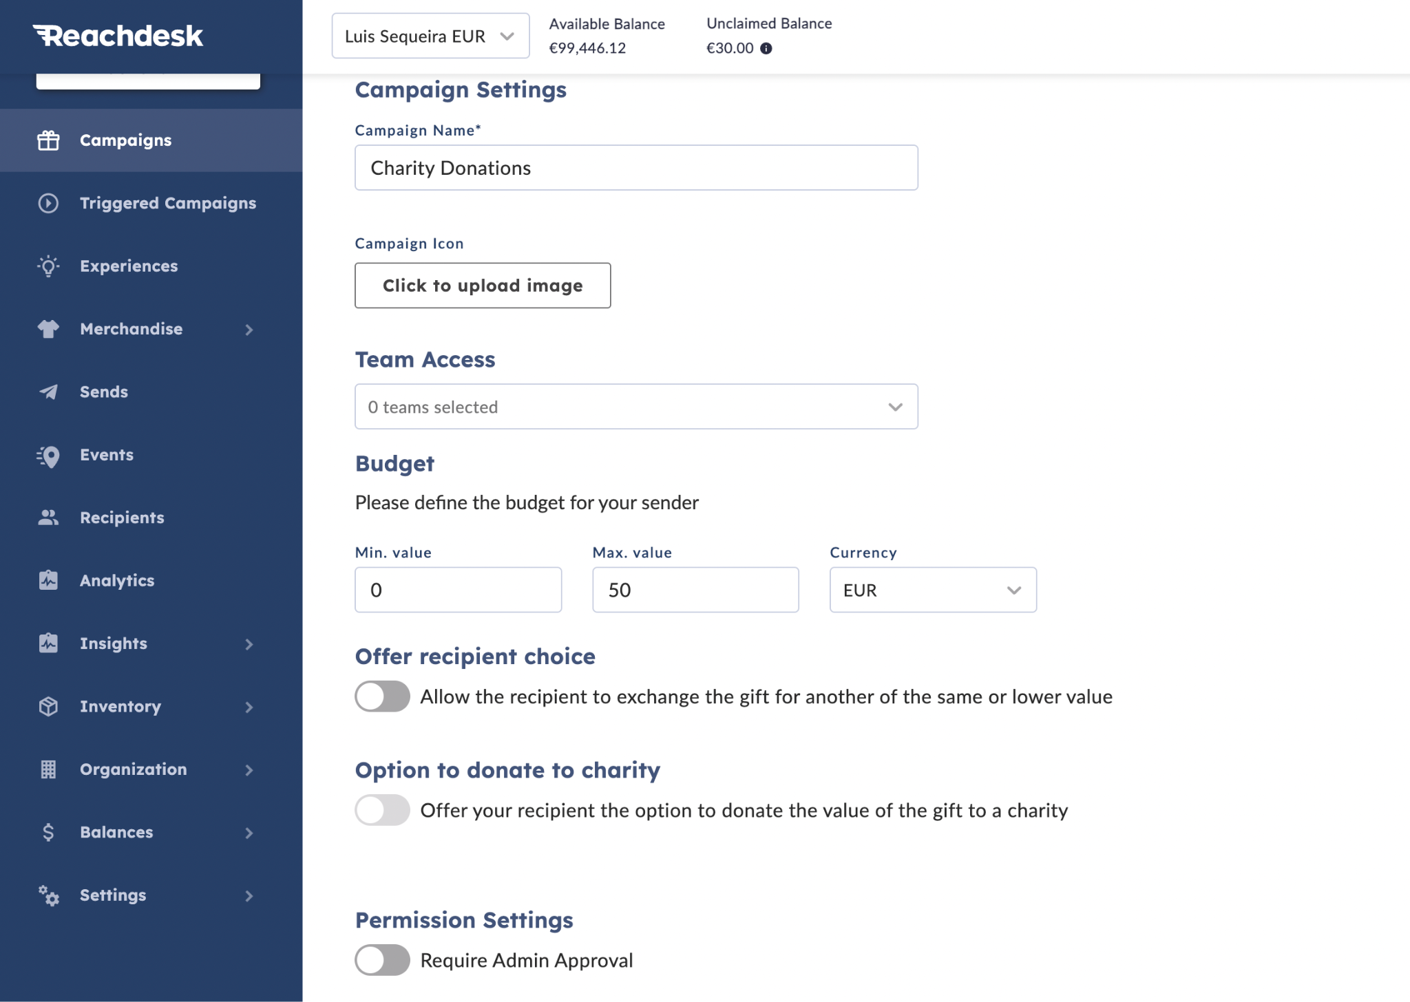Click the Settings gears icon
The image size is (1410, 1002).
[48, 895]
